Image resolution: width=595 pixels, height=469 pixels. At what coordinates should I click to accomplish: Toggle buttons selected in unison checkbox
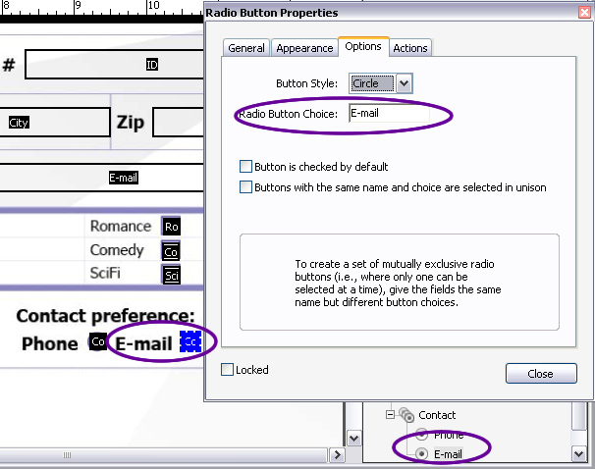point(246,187)
